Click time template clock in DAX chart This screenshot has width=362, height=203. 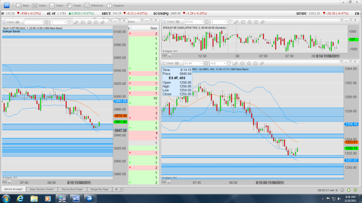tap(70, 22)
